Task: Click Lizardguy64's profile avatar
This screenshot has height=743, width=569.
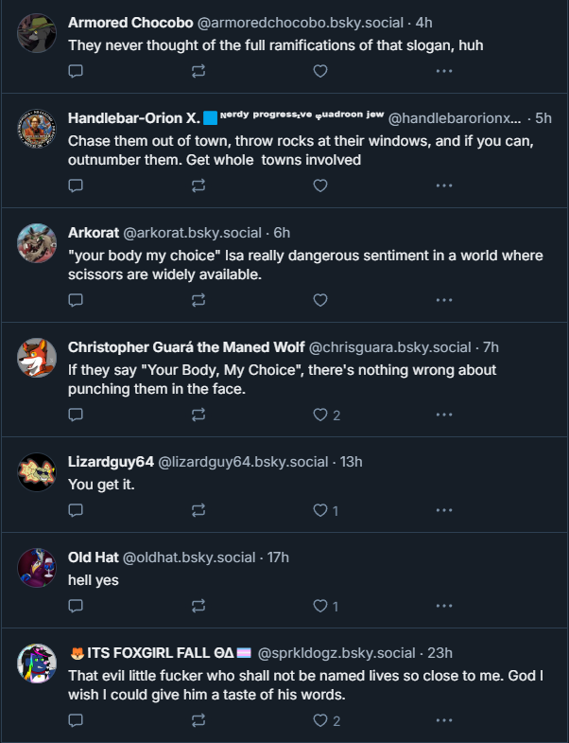Action: pos(37,471)
